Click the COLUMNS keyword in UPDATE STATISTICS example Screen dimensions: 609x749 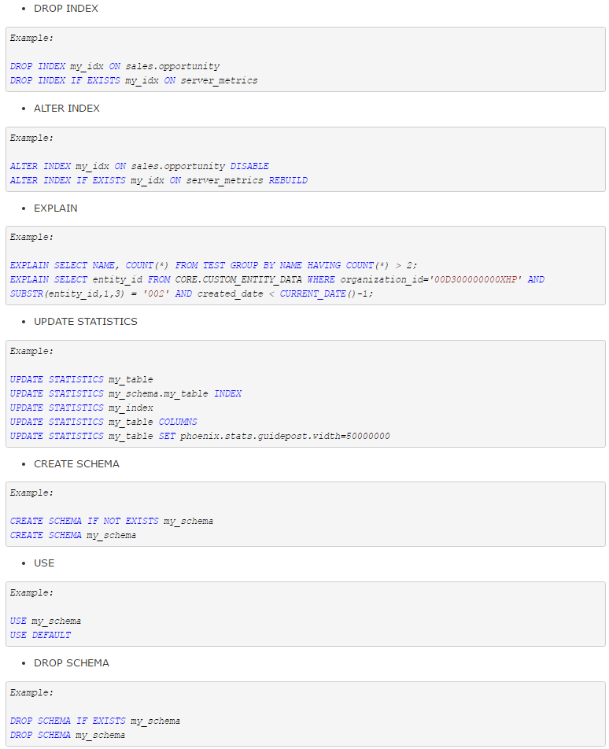pyautogui.click(x=178, y=422)
